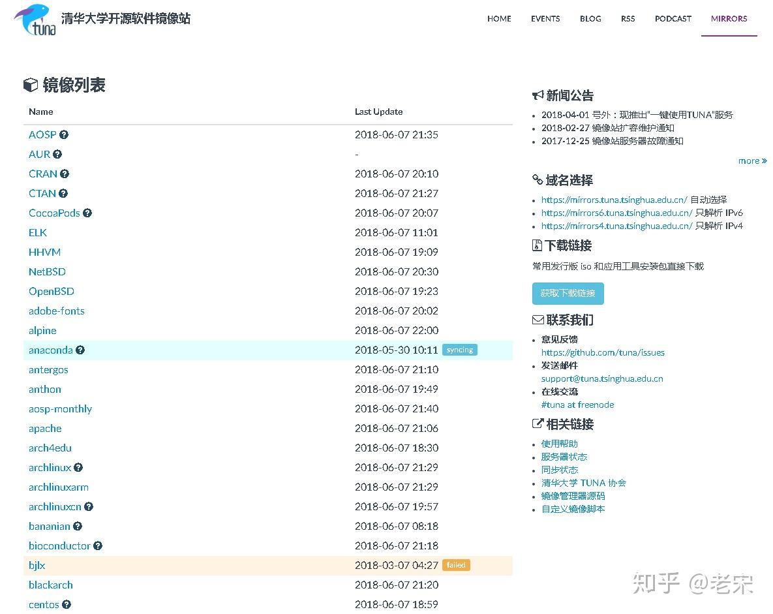Open the CRAN mirror link
This screenshot has height=614, width=773.
click(x=43, y=174)
